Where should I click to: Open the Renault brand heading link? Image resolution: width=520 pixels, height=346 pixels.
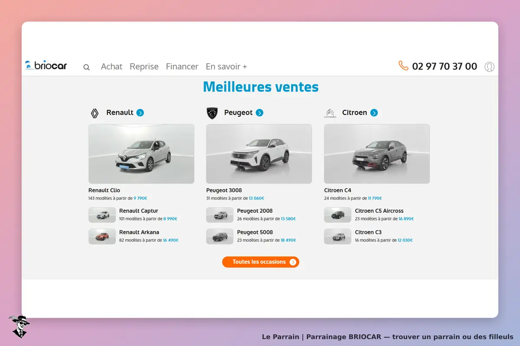click(120, 112)
